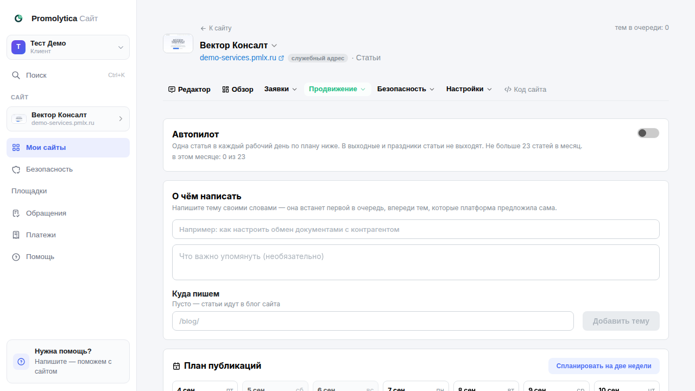Open Помощь in the sidebar
Image resolution: width=695 pixels, height=391 pixels.
click(68, 257)
